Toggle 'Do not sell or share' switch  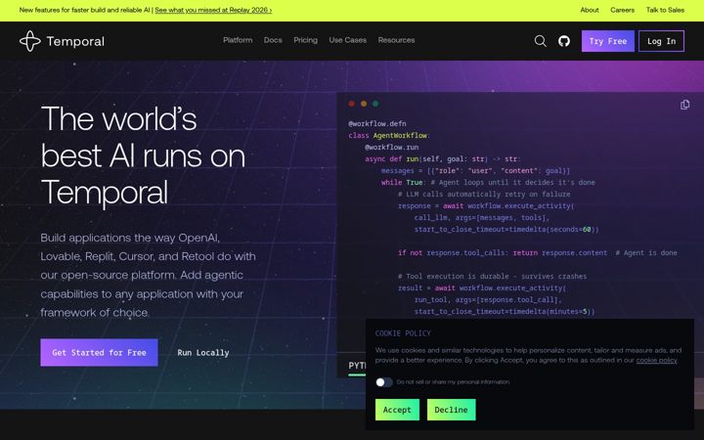tap(384, 382)
